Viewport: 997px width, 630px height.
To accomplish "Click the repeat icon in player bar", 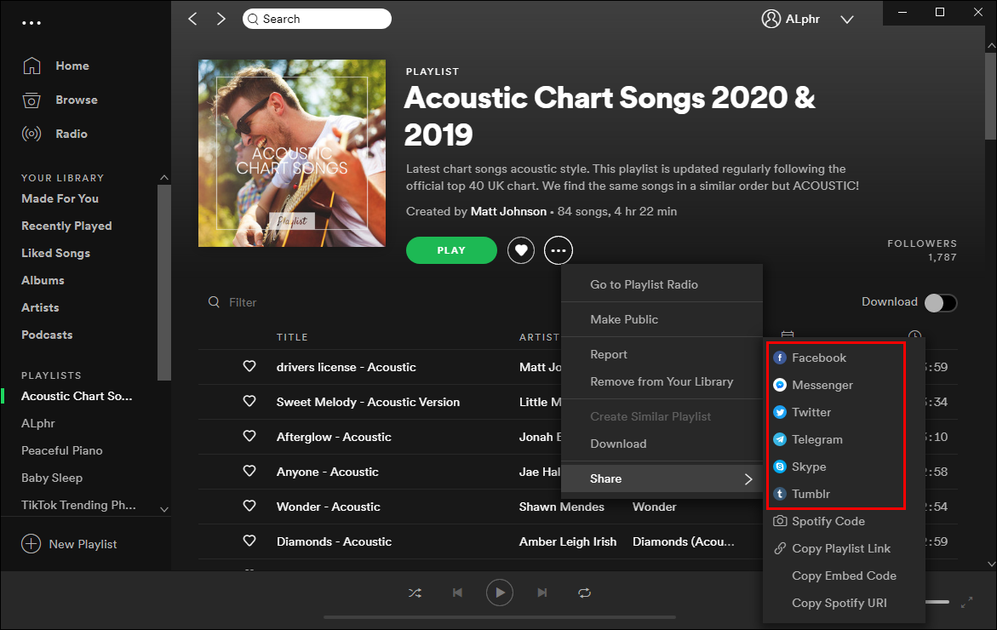I will tap(584, 593).
